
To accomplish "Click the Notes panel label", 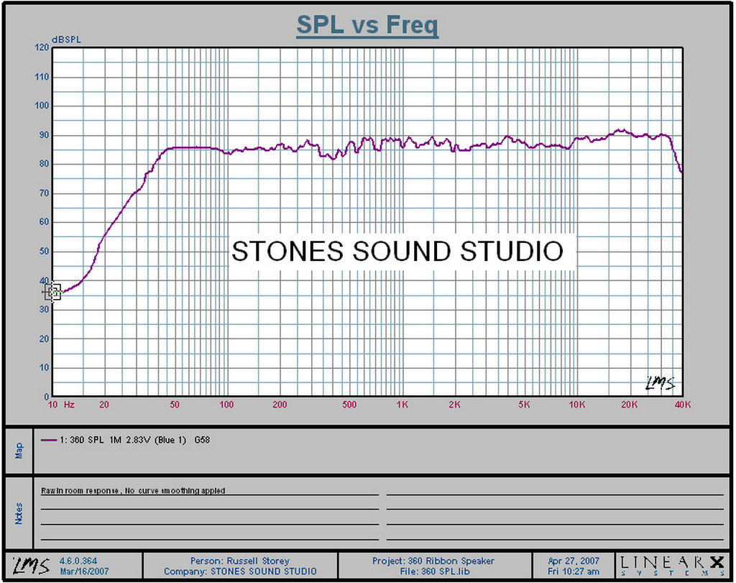I will (x=19, y=513).
